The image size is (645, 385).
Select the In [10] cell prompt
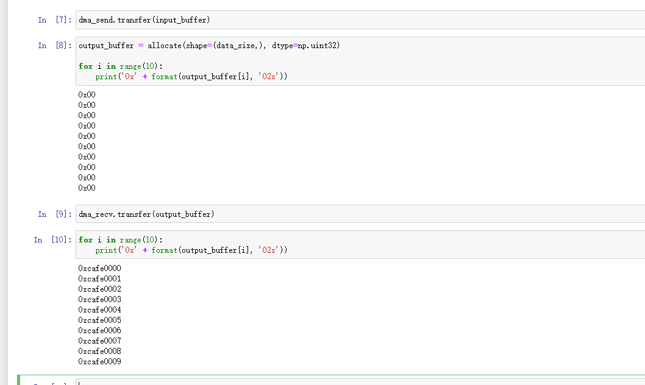point(52,239)
